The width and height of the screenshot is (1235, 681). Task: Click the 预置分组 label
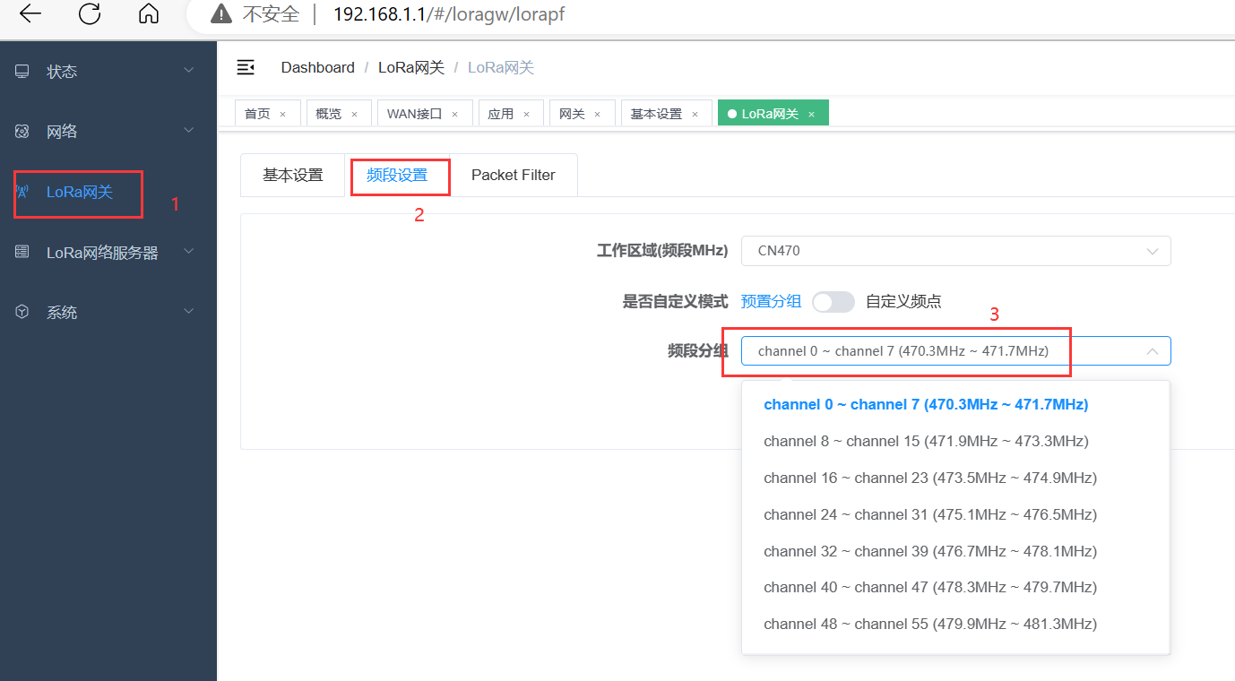pos(771,301)
